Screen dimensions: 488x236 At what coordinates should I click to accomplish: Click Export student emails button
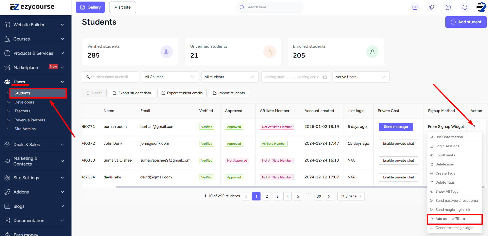pos(182,93)
